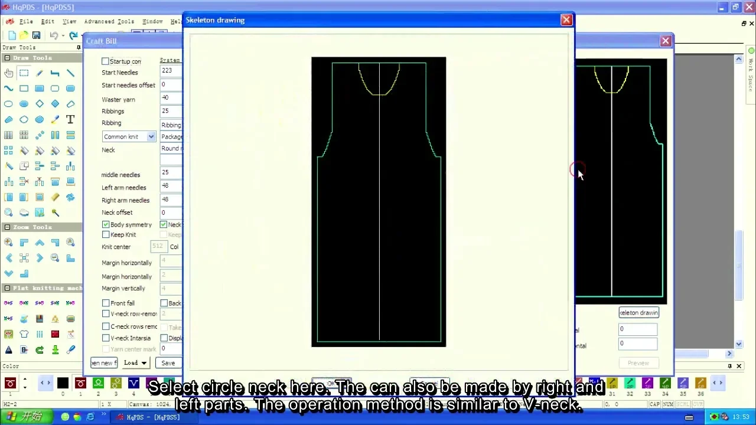Image resolution: width=756 pixels, height=425 pixels.
Task: Click the black color swatch in palette
Action: point(63,384)
